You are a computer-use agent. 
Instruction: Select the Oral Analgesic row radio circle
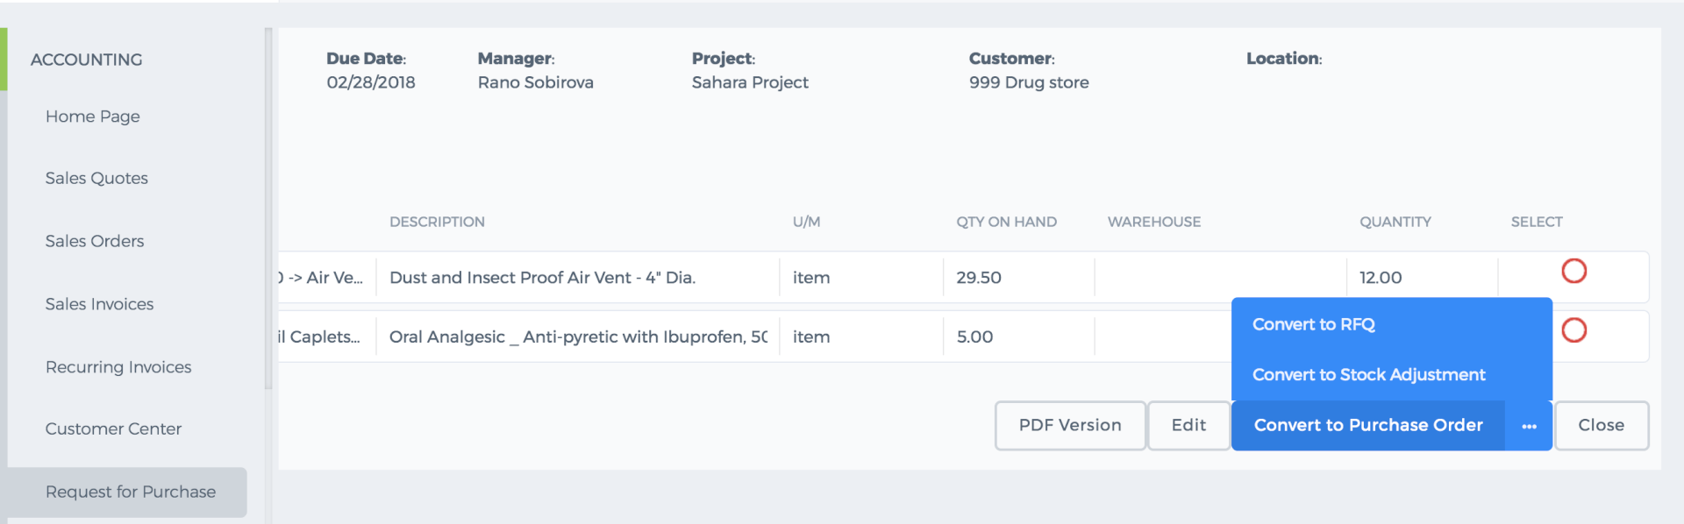[1573, 330]
